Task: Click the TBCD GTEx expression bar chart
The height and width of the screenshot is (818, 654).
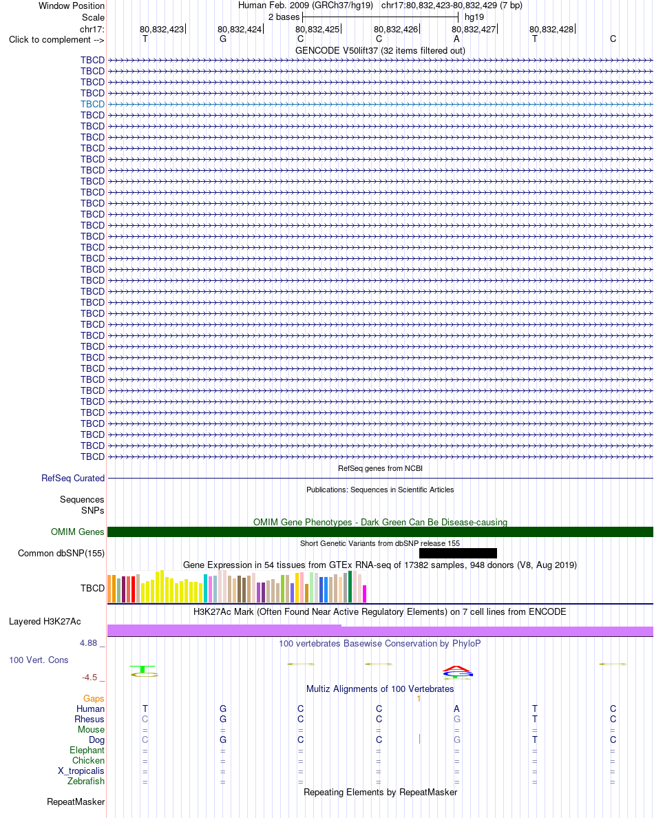Action: tap(238, 587)
